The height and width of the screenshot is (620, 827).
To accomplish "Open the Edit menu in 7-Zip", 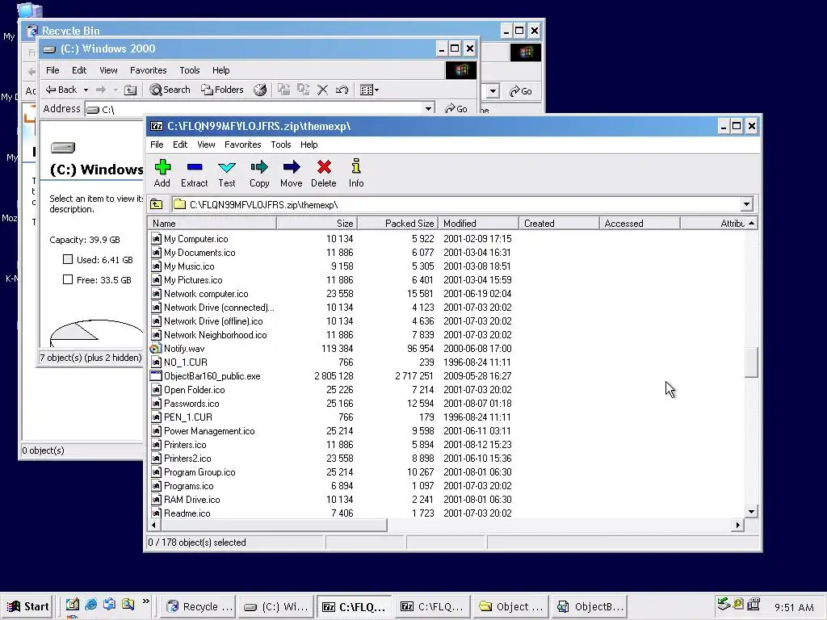I will pos(180,145).
